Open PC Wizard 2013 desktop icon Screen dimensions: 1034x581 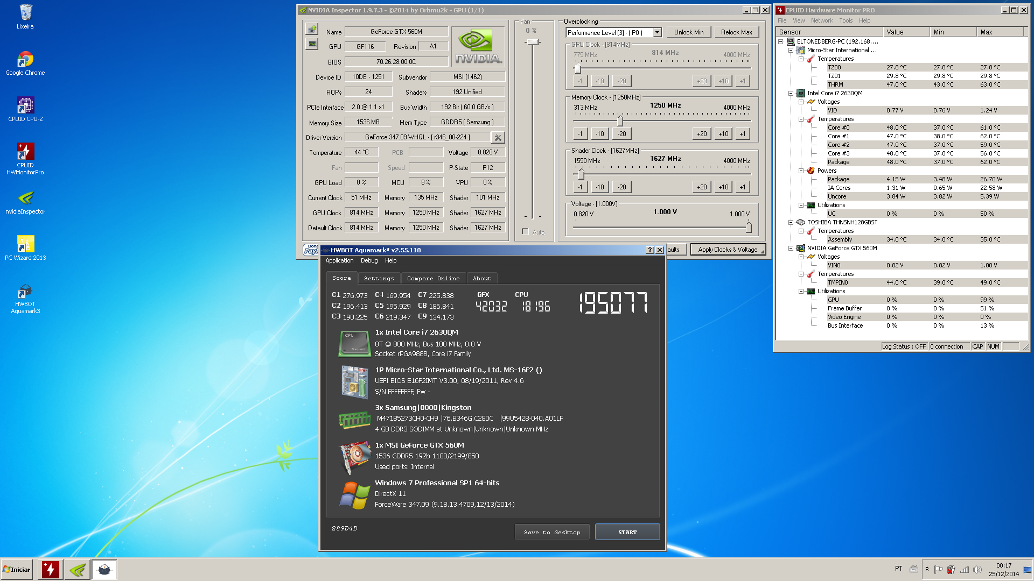(25, 248)
